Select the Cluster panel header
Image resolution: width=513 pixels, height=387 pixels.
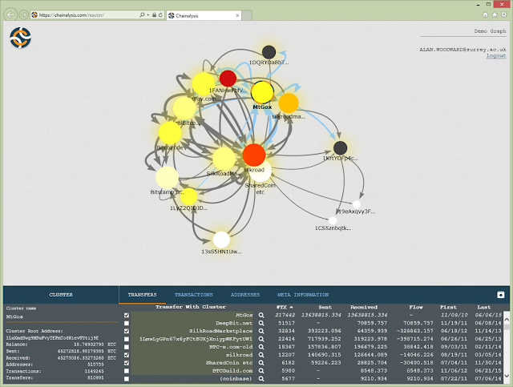point(61,295)
